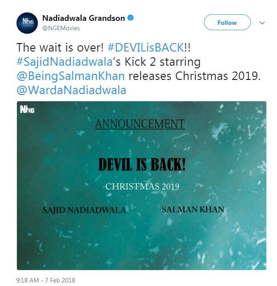Click CHRISTMAS 2019 text in the poster

click(142, 187)
